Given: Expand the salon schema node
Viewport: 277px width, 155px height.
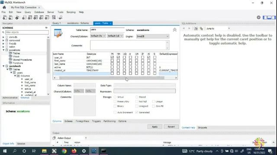Looking at the screenshot, I should tap(3, 47).
